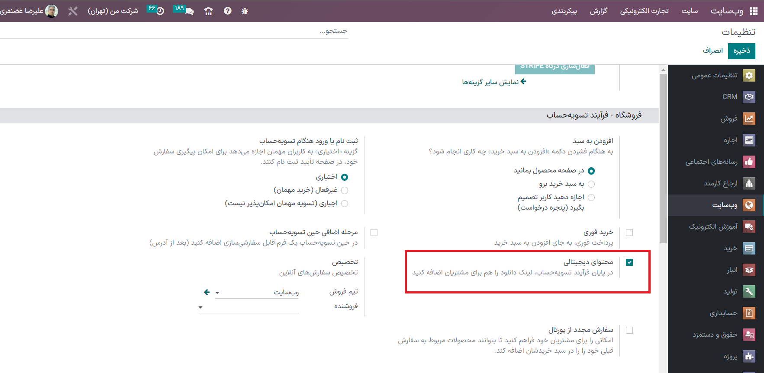
Task: Select the انبار inventory box icon
Action: [749, 270]
